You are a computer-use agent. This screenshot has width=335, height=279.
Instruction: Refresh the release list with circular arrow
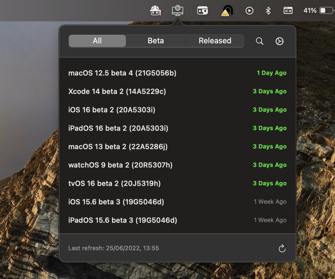coord(282,248)
